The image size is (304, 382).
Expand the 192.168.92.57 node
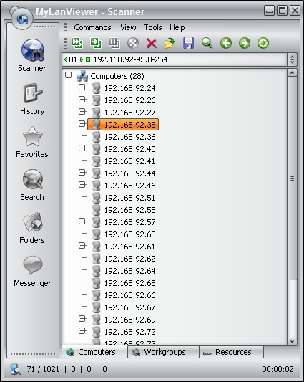82,221
